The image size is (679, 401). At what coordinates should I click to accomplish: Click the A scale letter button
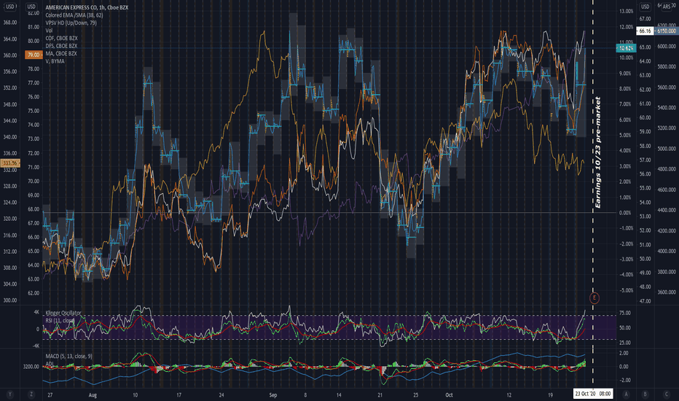pos(626,394)
